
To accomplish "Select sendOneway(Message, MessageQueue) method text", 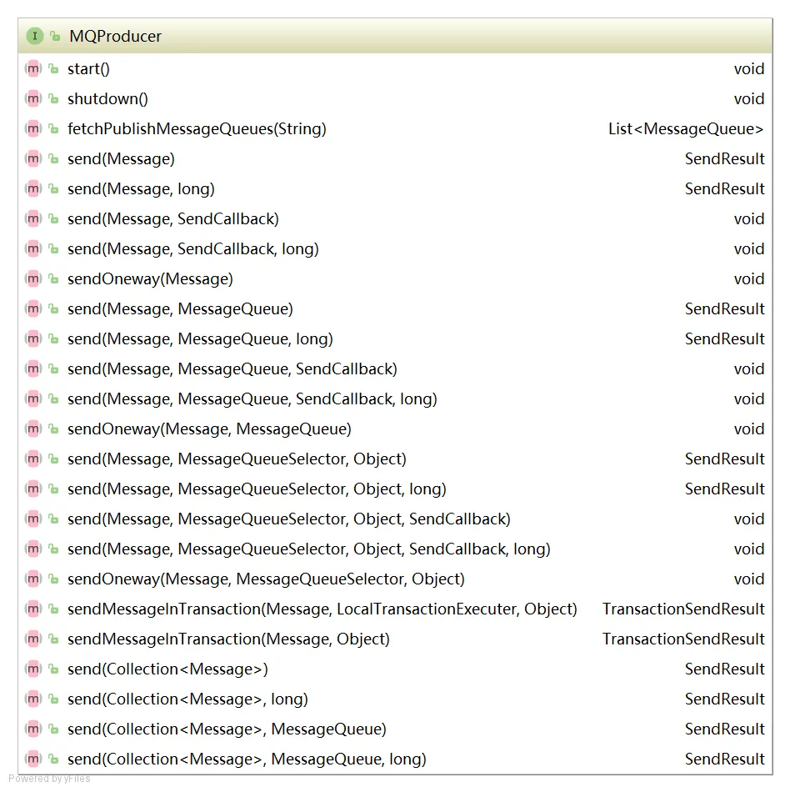I will coord(209,429).
